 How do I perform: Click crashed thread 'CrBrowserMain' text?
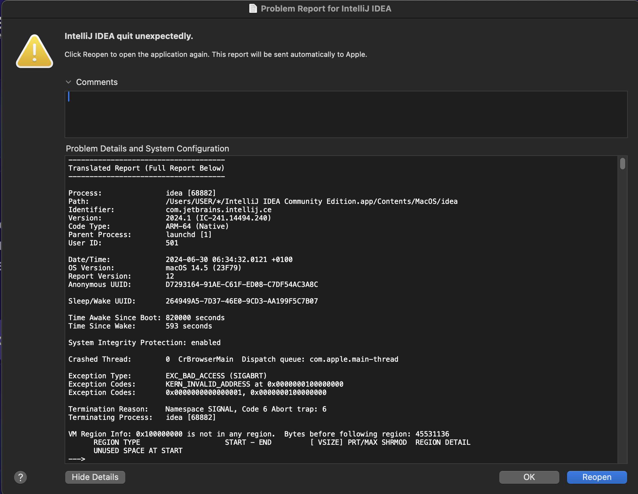(x=206, y=359)
